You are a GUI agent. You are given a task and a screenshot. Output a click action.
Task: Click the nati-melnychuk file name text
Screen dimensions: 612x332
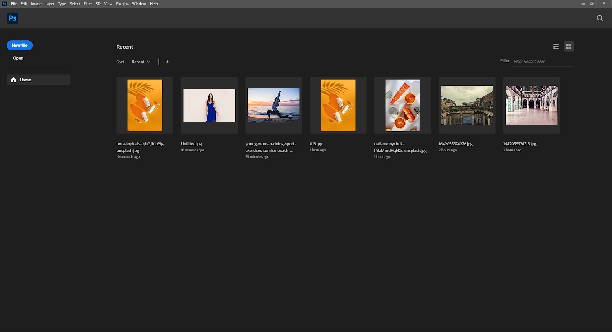400,147
